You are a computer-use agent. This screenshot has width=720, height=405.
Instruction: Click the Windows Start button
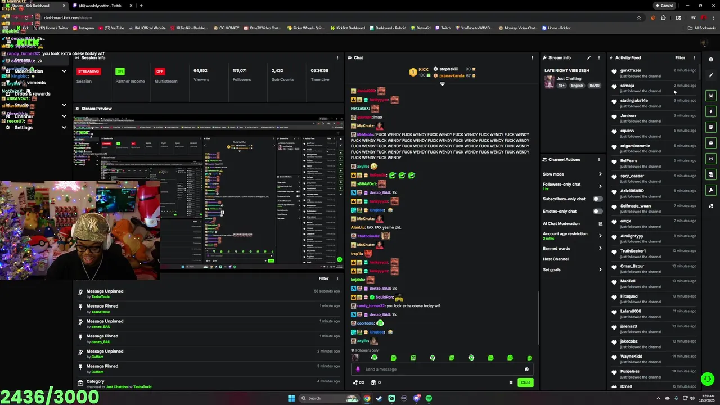pyautogui.click(x=291, y=398)
